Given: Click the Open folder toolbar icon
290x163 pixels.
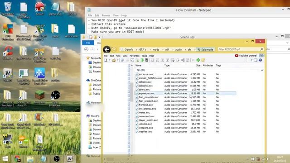Looking at the screenshot, I should point(114,60).
